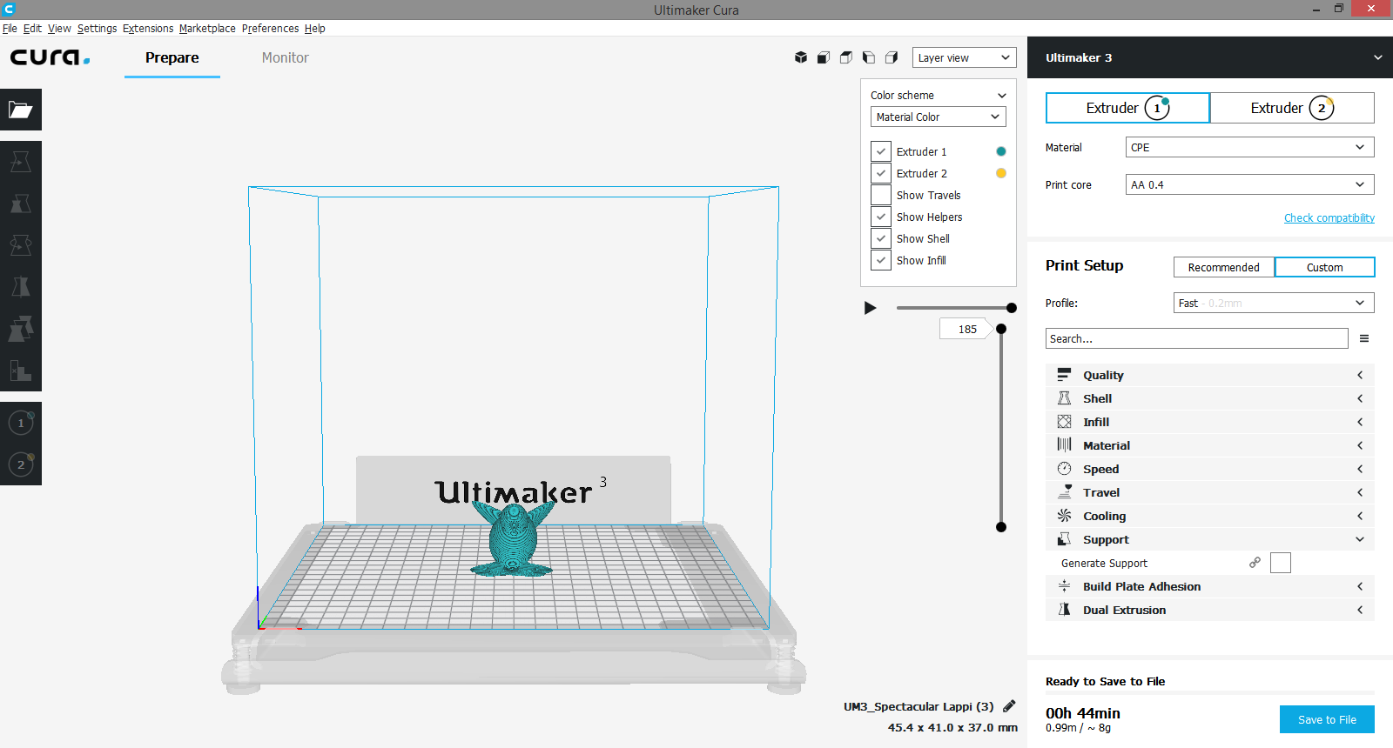Select the Extruder 1 tab
1393x748 pixels.
coord(1127,108)
